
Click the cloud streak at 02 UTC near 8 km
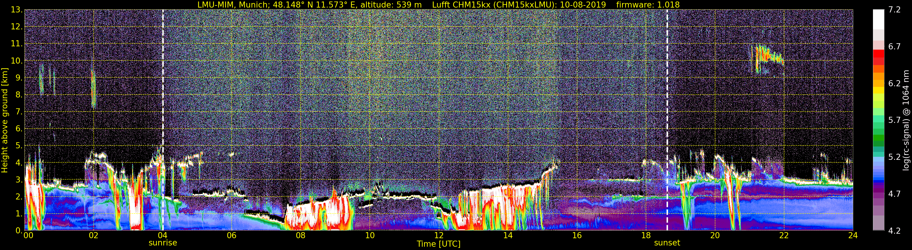[x=93, y=88]
